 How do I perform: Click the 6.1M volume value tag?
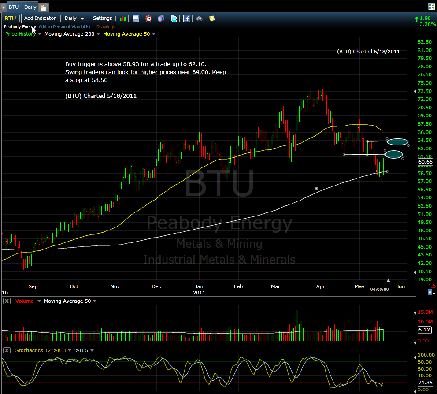tap(425, 330)
